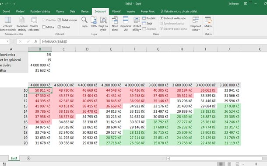The image size is (267, 166).
Task: Click the macro recording status bar icon
Action: coord(4,164)
